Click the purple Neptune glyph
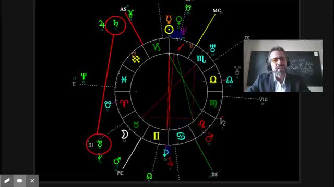Image resolution: width=334 pixels, height=187 pixels. [x=183, y=31]
